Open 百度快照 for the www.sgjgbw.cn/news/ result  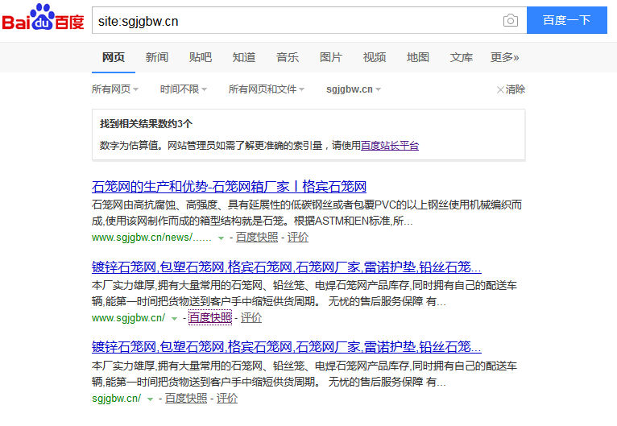pos(257,238)
